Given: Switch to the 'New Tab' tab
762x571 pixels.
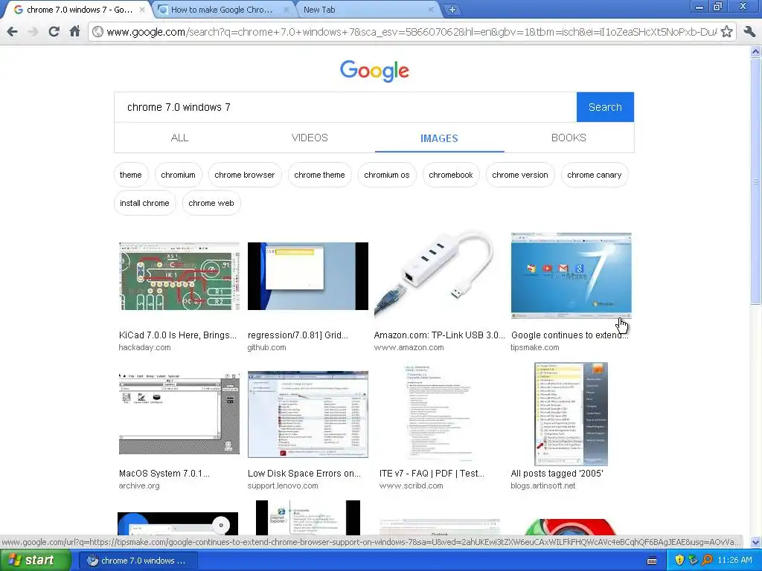Looking at the screenshot, I should [367, 10].
